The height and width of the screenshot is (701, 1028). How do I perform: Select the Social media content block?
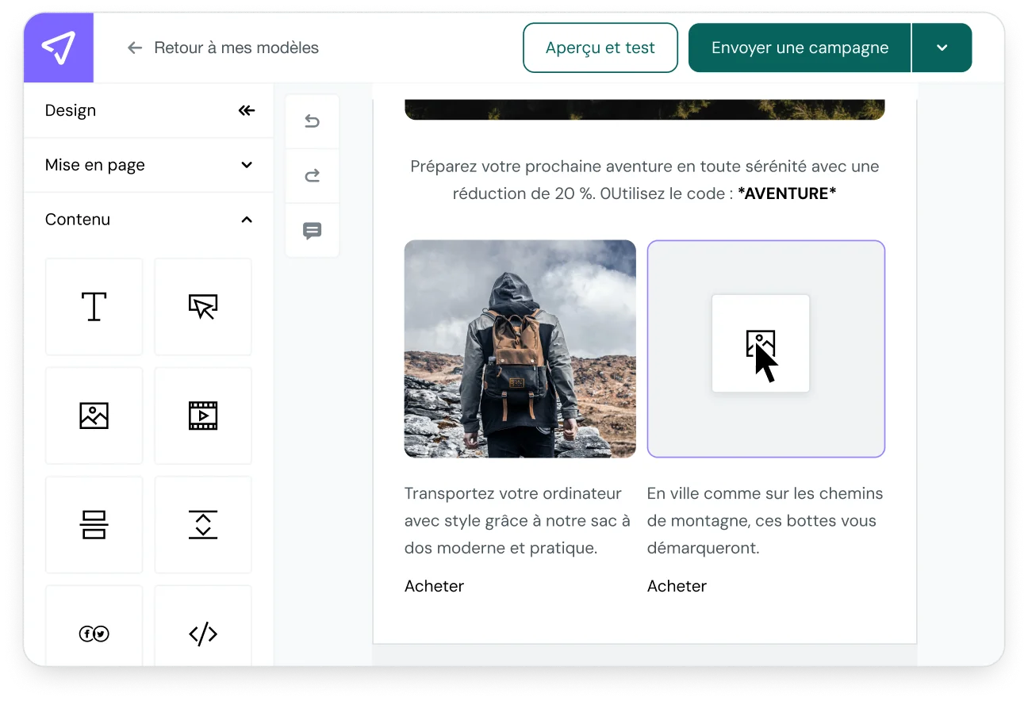click(x=94, y=626)
